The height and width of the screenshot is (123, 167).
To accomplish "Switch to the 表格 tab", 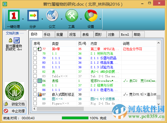I will click(87, 34).
